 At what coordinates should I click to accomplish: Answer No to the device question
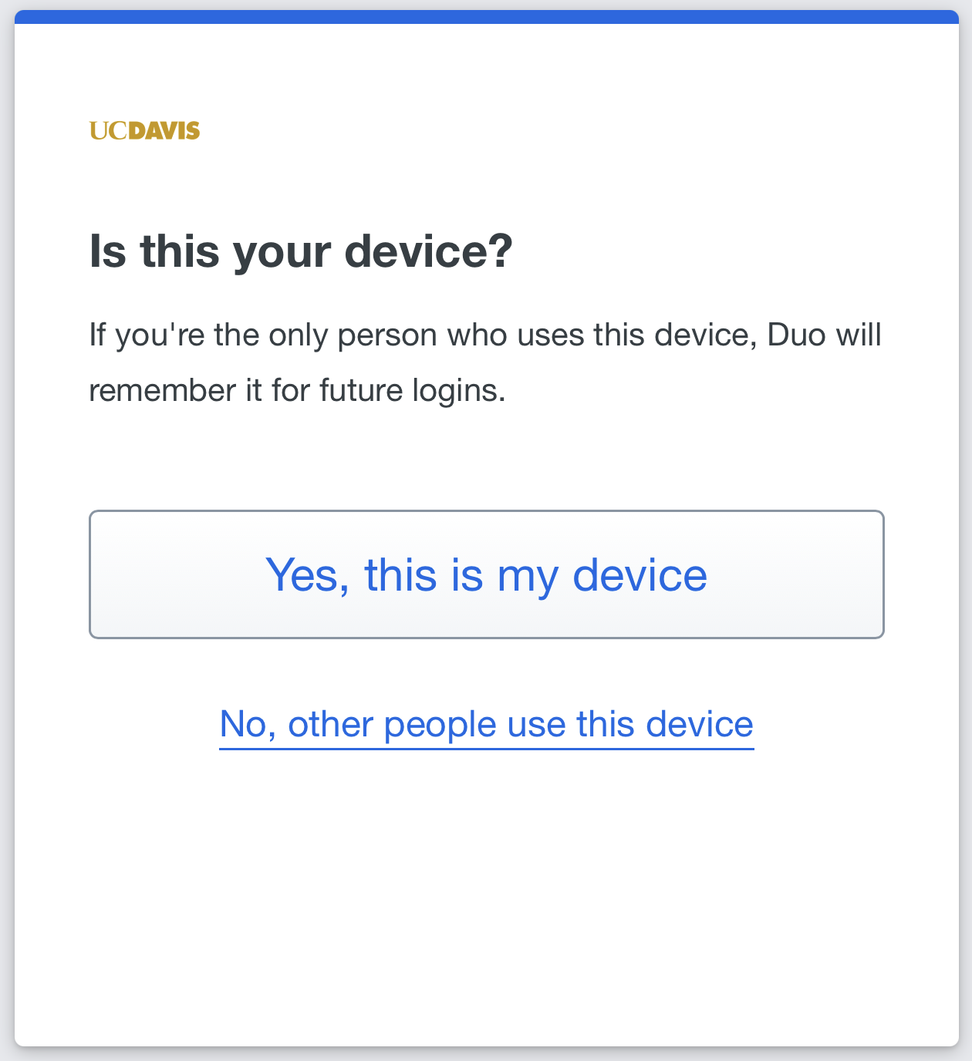pos(486,724)
